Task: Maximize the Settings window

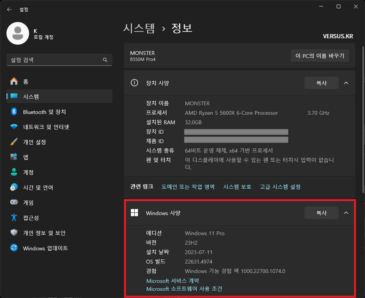Action: [x=339, y=6]
